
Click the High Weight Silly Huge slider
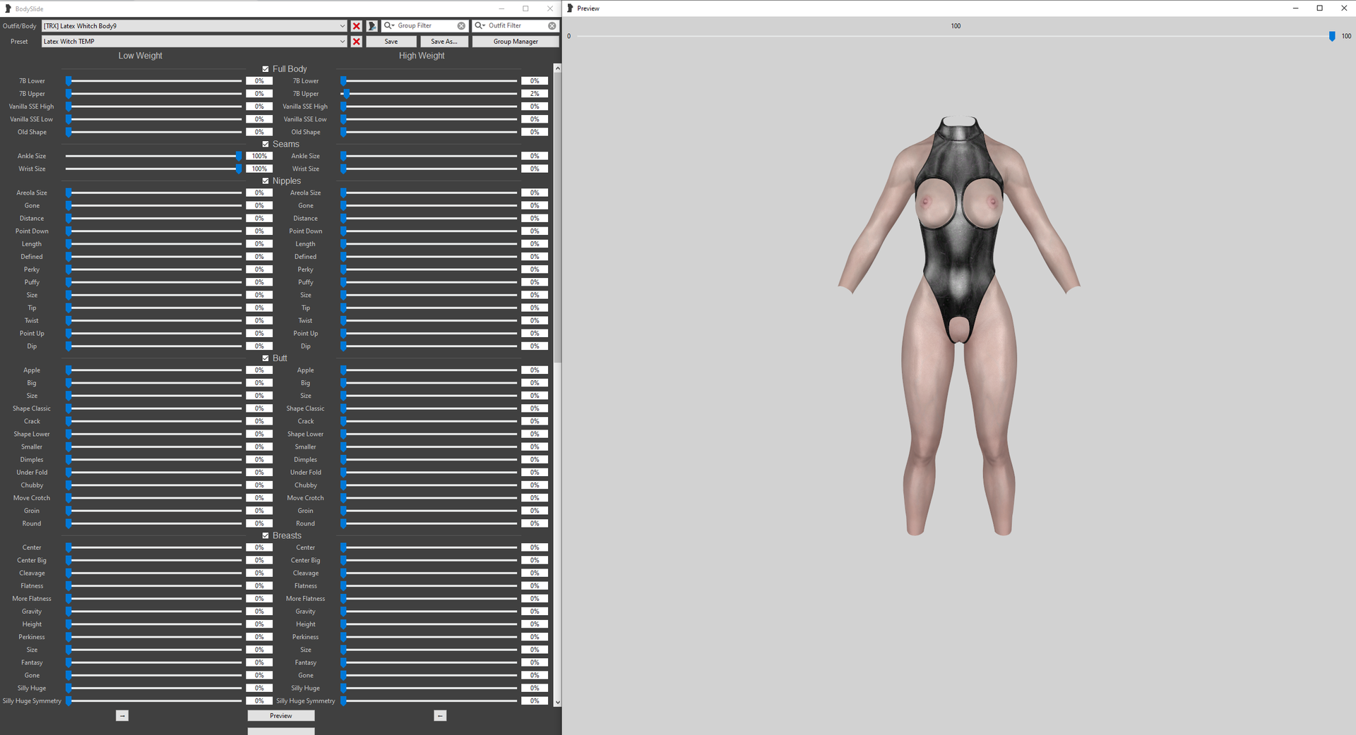click(x=430, y=688)
